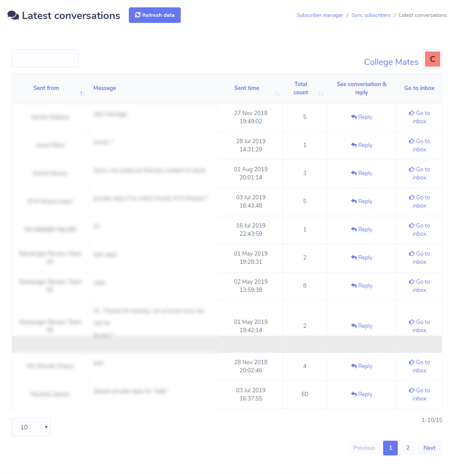Image resolution: width=454 pixels, height=474 pixels.
Task: Click the College Mates avatar labeled C
Action: pyautogui.click(x=432, y=59)
